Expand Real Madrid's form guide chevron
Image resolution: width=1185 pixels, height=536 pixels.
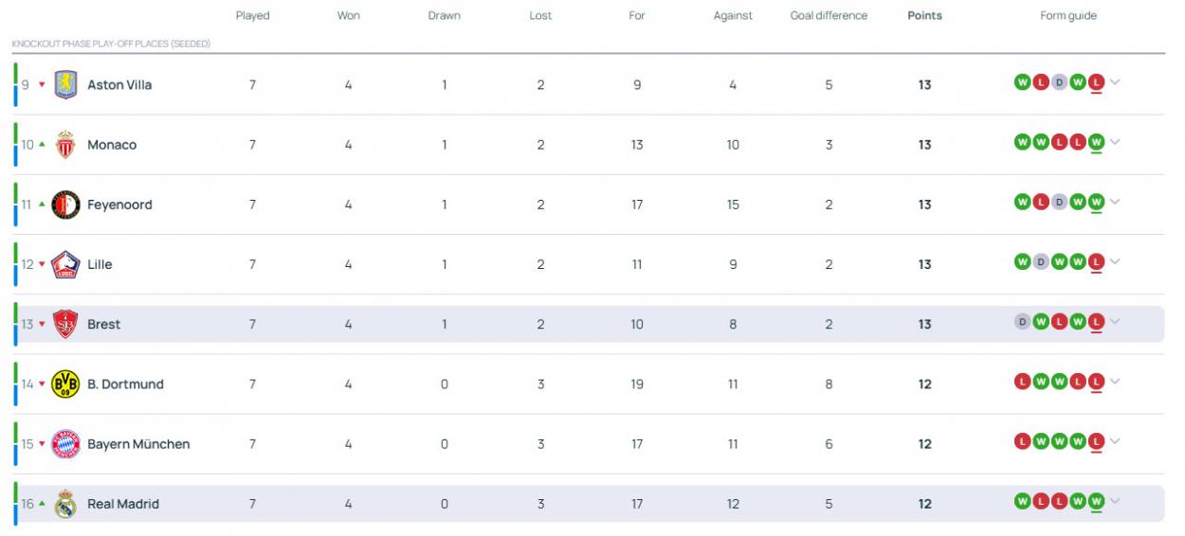[x=1115, y=501]
